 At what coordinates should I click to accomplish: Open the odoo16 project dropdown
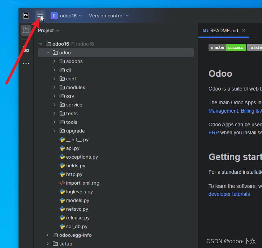pos(71,16)
